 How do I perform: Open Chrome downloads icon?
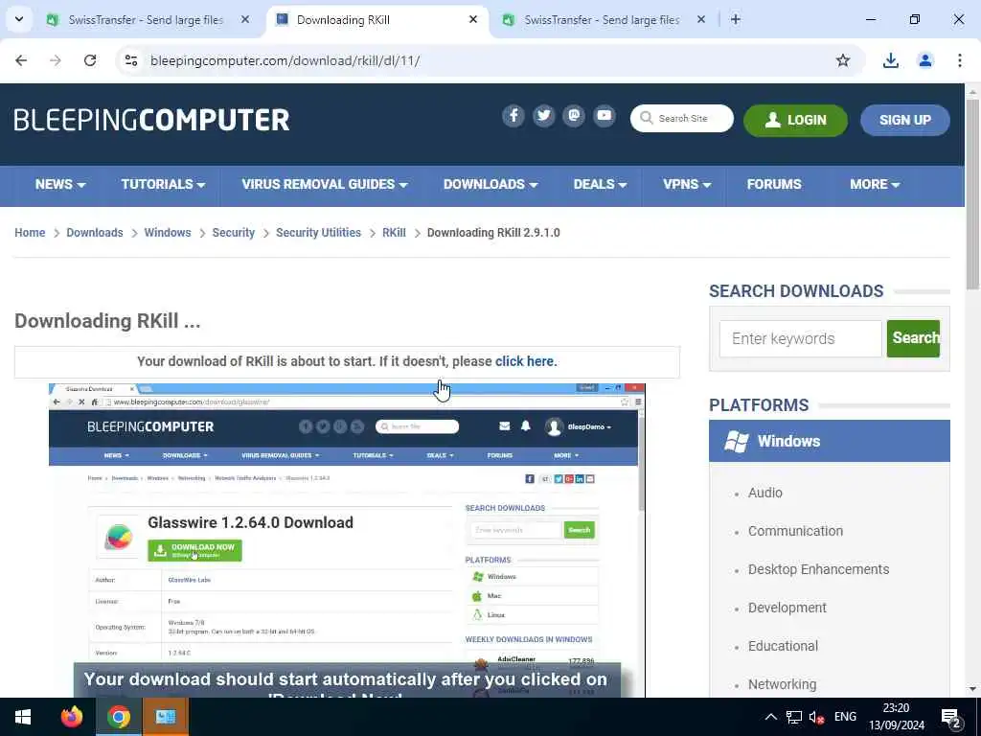tap(890, 60)
